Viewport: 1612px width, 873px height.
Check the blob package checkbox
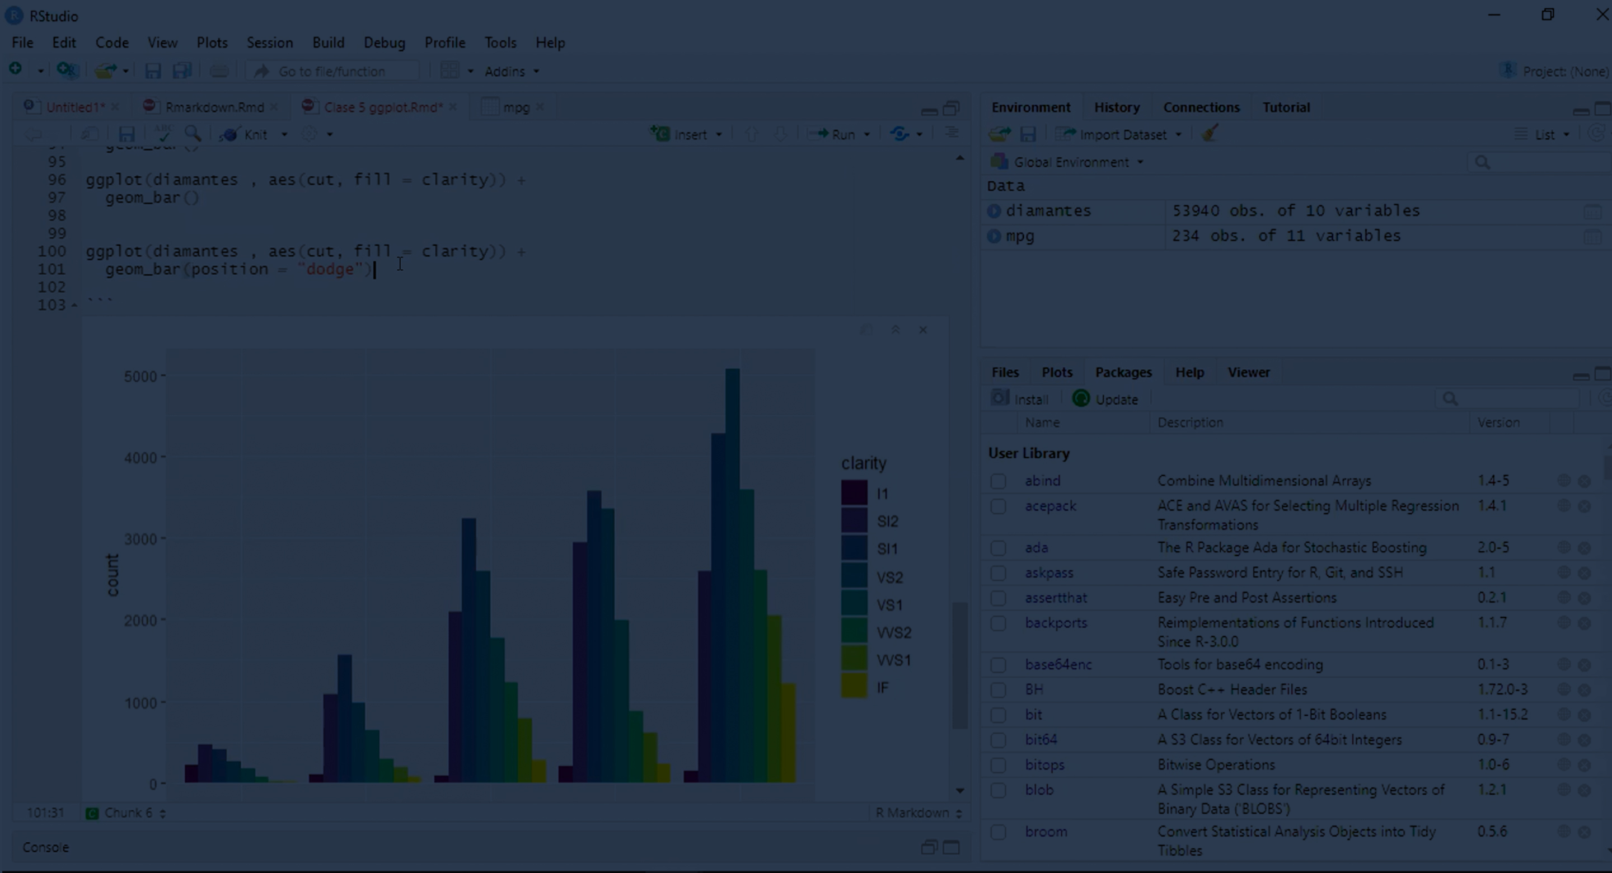click(998, 790)
